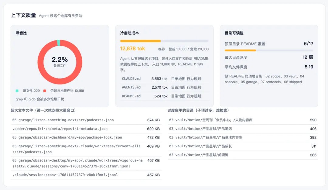
Task: Click the 冷启动成本 orange progress bar
Action: pos(164,41)
